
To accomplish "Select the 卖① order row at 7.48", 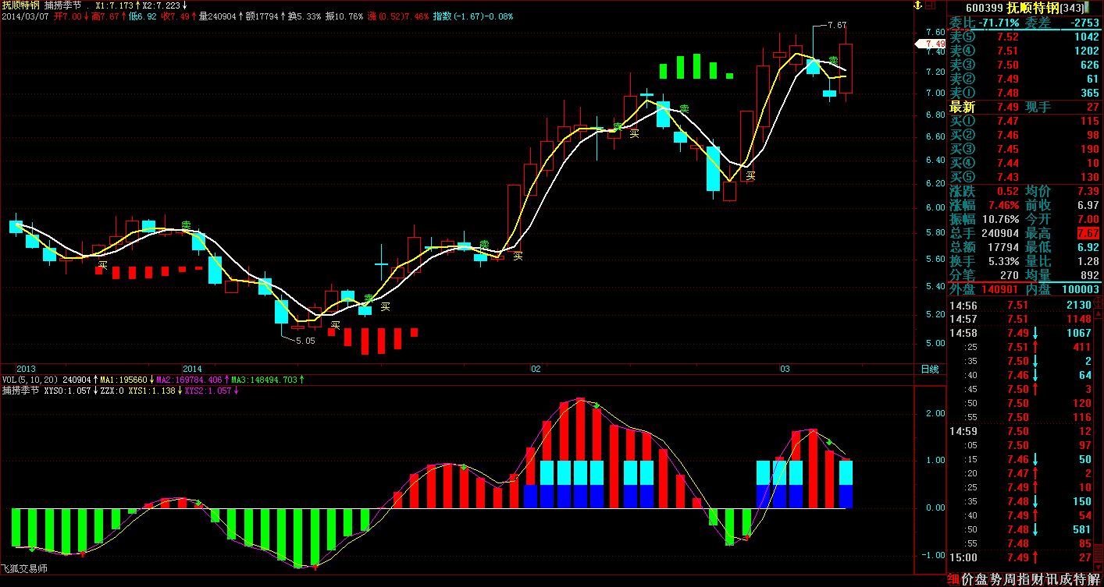I will [x=1024, y=93].
